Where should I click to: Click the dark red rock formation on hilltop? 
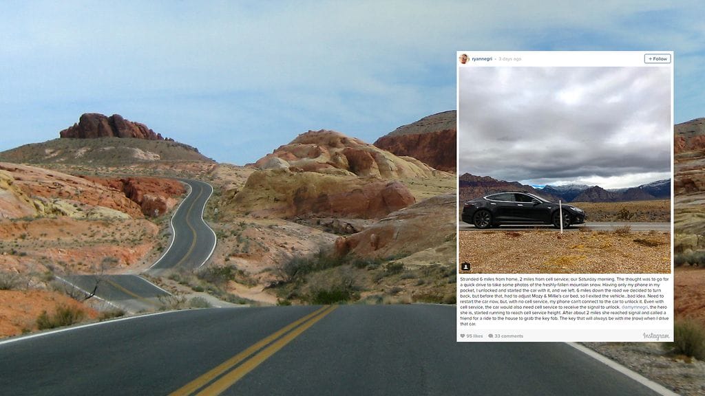[x=112, y=126]
